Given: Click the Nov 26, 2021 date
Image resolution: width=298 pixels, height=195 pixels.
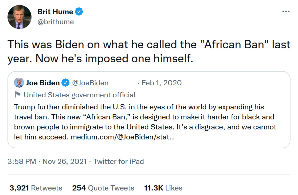Looking at the screenshot, I should [64, 161].
